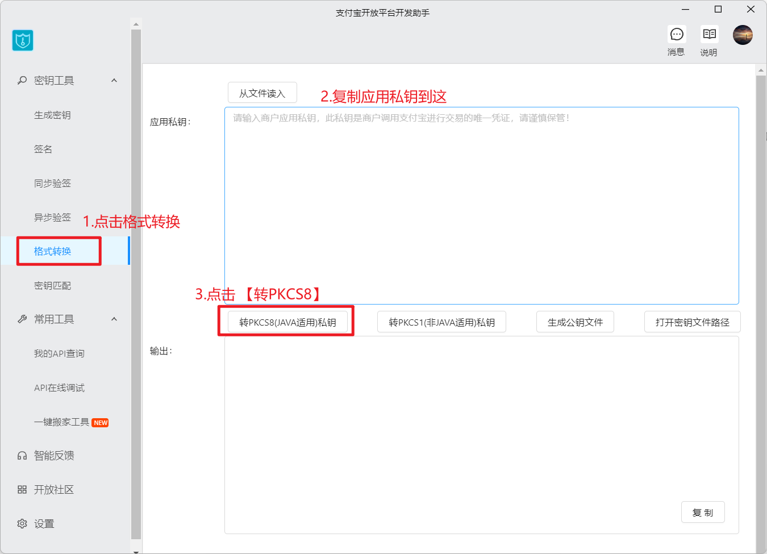The width and height of the screenshot is (767, 554).
Task: Focus the 应用私钥 input textarea
Action: pyautogui.click(x=482, y=206)
